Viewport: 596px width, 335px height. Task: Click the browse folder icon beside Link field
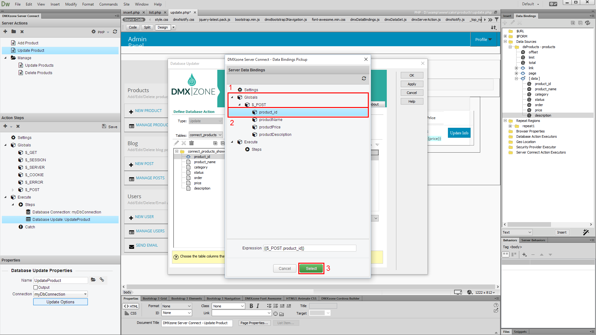pos(282,314)
